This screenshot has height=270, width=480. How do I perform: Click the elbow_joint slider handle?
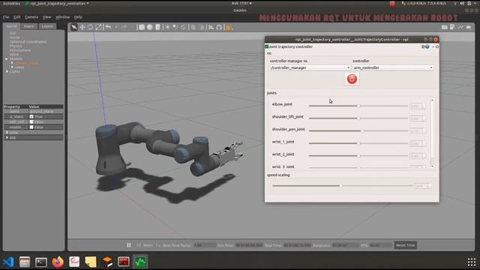click(x=358, y=106)
